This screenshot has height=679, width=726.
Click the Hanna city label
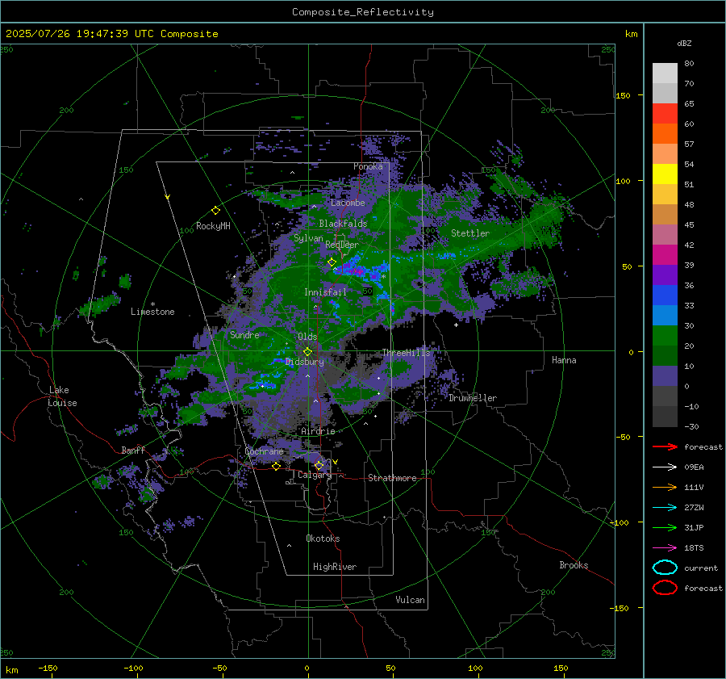click(x=564, y=360)
